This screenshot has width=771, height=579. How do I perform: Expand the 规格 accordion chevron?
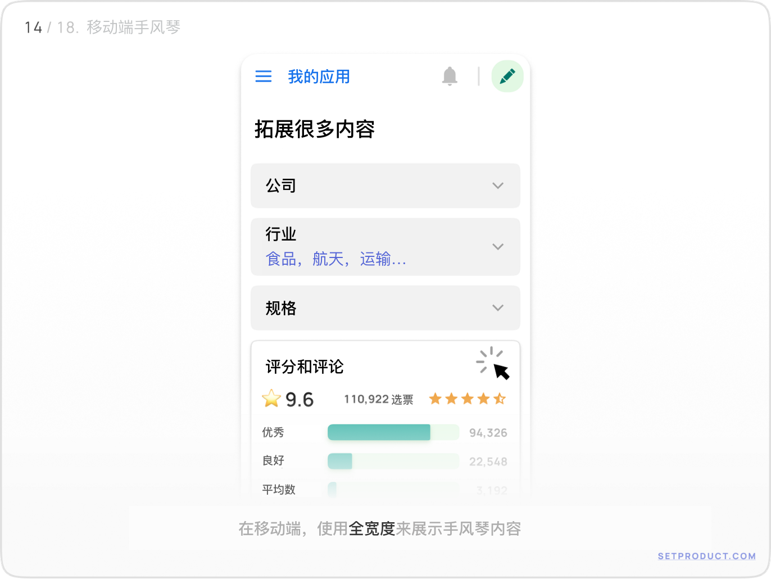point(498,308)
